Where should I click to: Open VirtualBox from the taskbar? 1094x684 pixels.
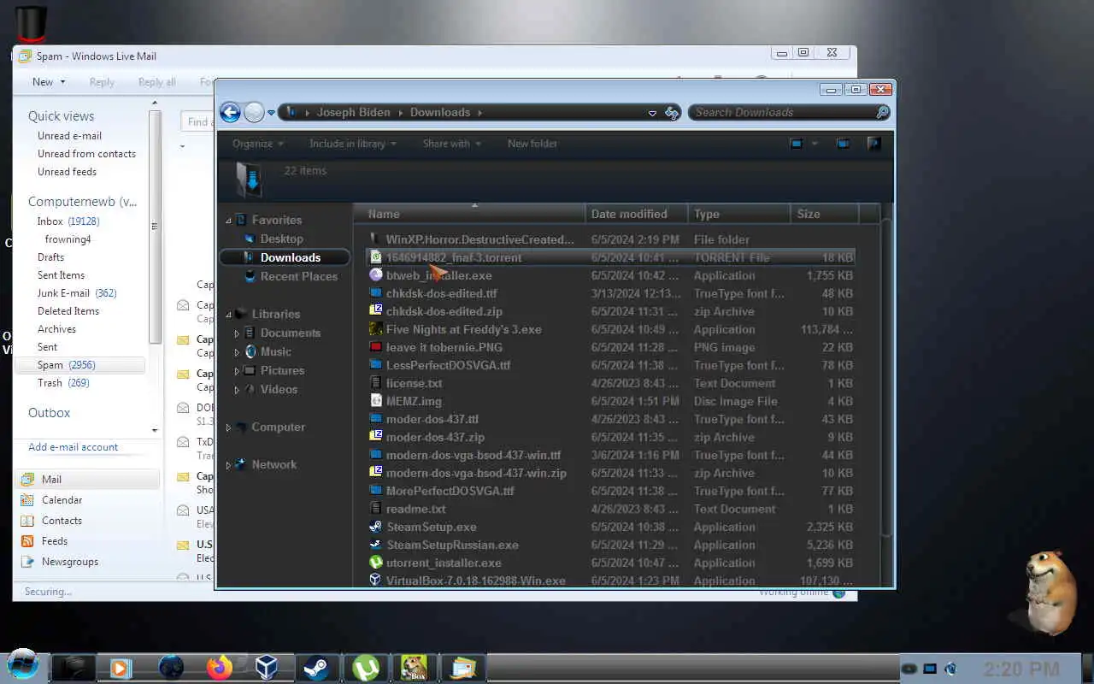268,667
